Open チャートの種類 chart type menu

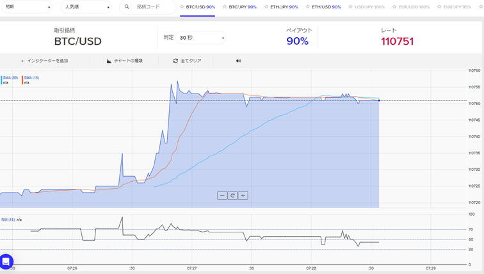coord(125,61)
